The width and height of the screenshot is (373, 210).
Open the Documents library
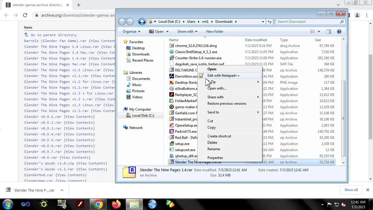pyautogui.click(x=141, y=79)
